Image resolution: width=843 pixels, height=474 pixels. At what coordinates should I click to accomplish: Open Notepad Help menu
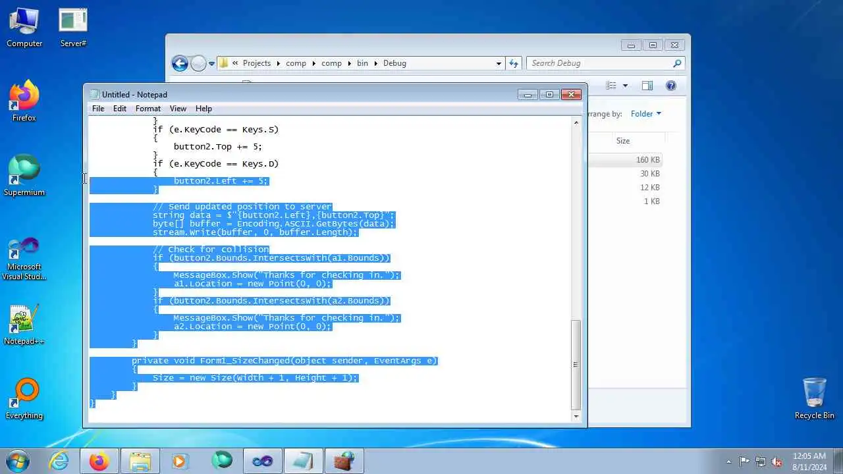[204, 109]
